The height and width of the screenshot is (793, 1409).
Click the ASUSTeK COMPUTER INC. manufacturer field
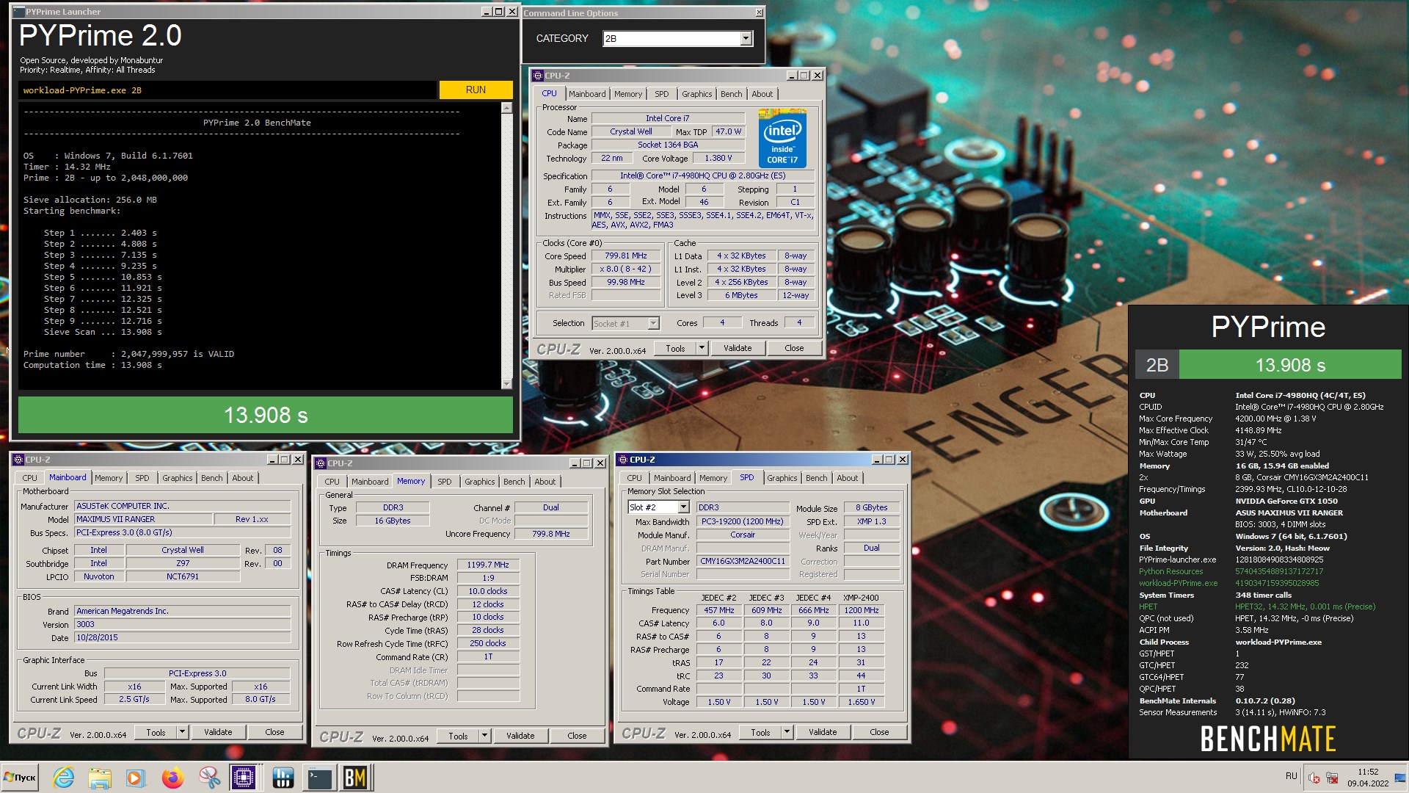point(183,506)
